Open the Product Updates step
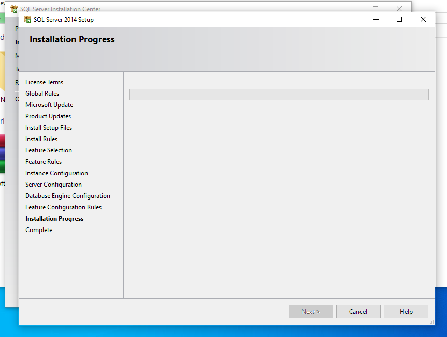 coord(48,116)
